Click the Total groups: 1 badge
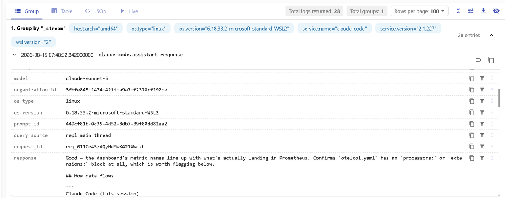The image size is (505, 198). coord(367,11)
